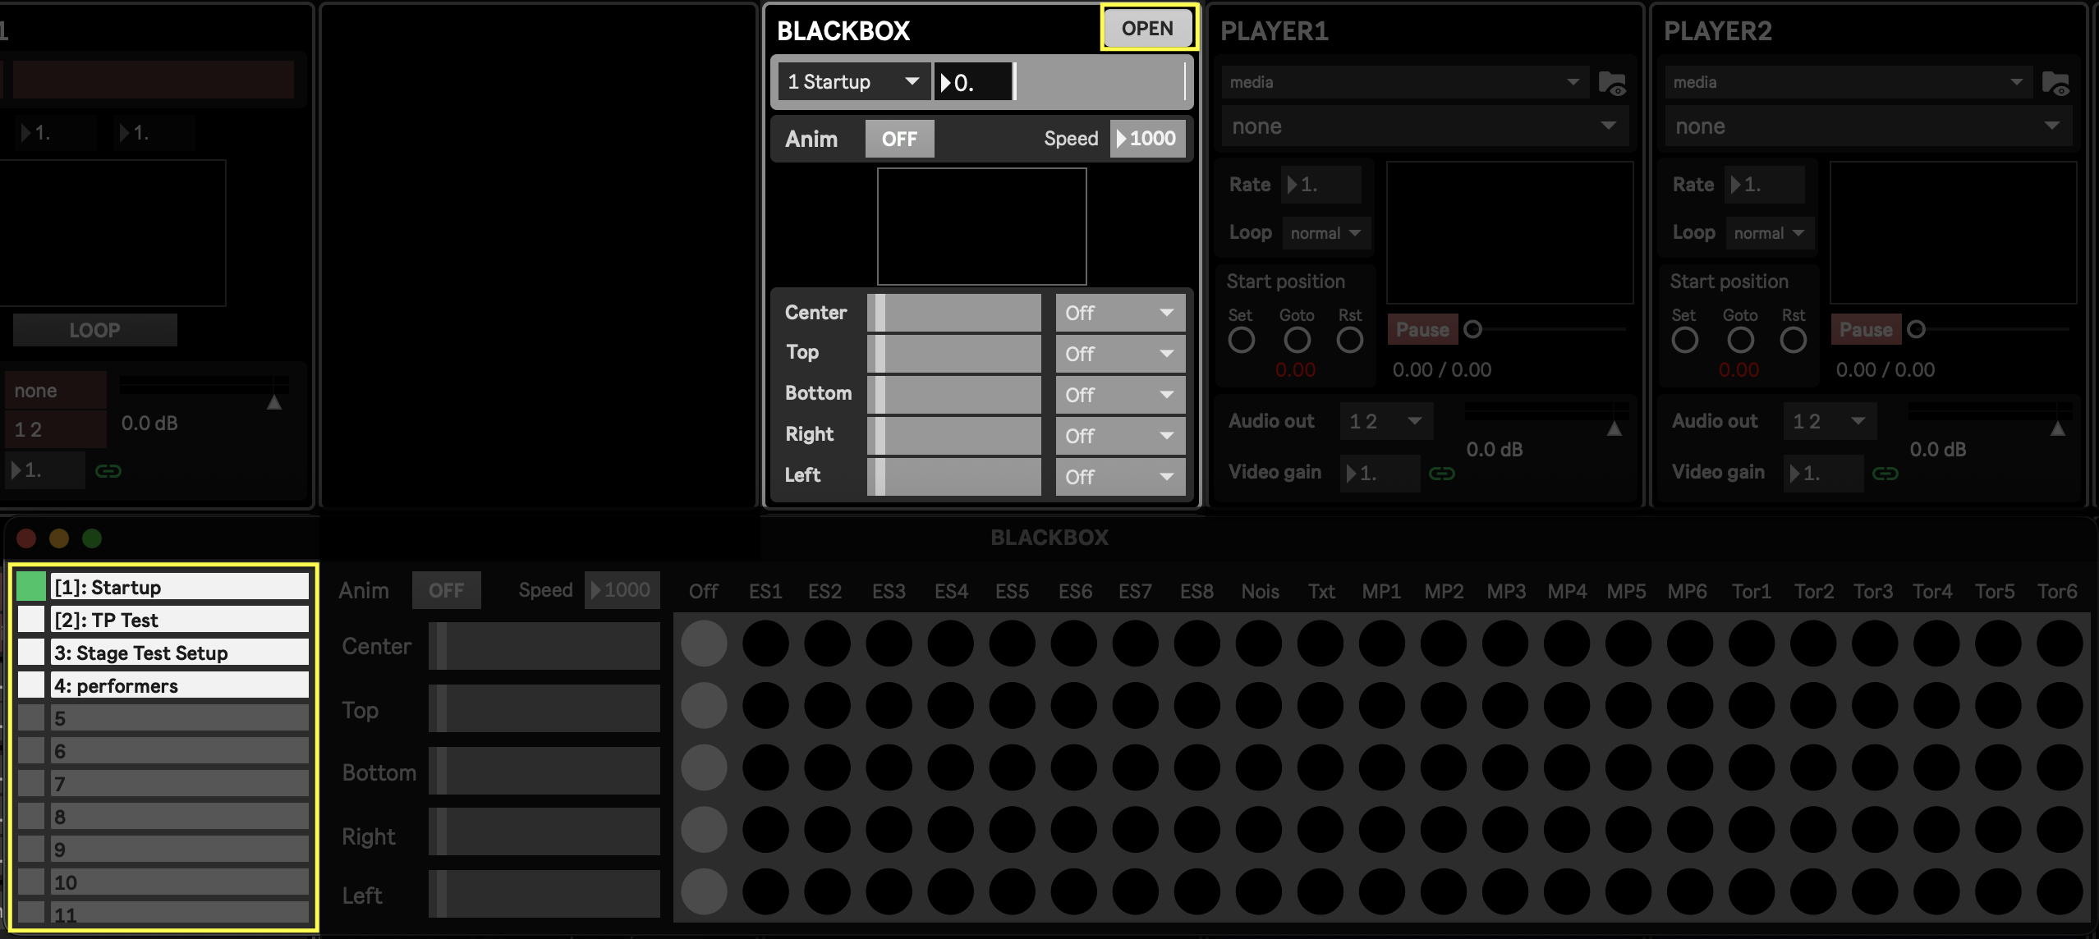Open the Player1 media folder browse icon

pyautogui.click(x=1612, y=83)
